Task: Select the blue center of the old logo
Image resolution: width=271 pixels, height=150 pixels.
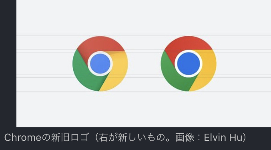Action: (100, 64)
